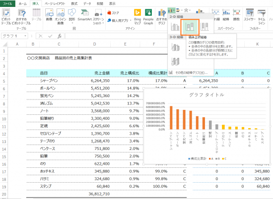Click the insert function fx button
This screenshot has width=273, height=199.
[x=60, y=36]
